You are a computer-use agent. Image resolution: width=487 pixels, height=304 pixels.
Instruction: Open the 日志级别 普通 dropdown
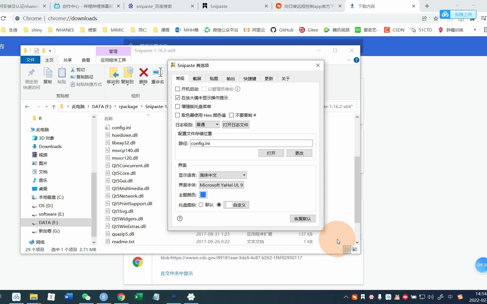pos(207,124)
